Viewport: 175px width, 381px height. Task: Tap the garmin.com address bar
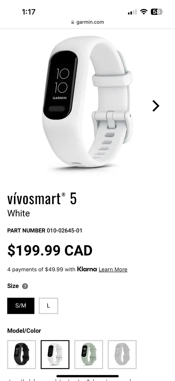point(87,22)
